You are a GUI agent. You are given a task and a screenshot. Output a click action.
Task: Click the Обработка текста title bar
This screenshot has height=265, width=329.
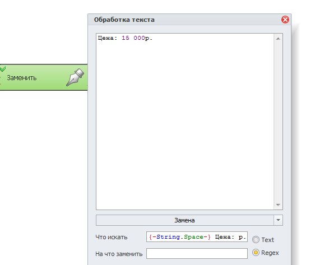click(x=184, y=20)
